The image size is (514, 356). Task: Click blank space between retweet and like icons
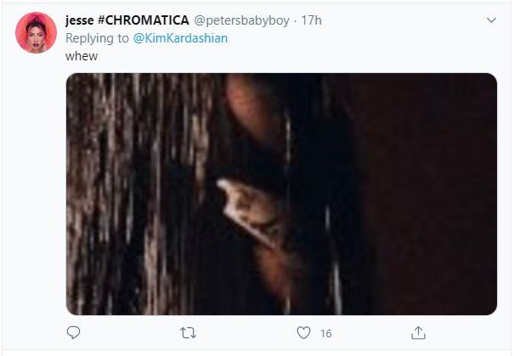tap(246, 333)
